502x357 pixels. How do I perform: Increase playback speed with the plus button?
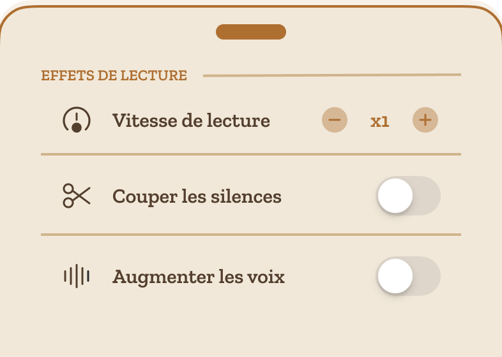[x=425, y=120]
